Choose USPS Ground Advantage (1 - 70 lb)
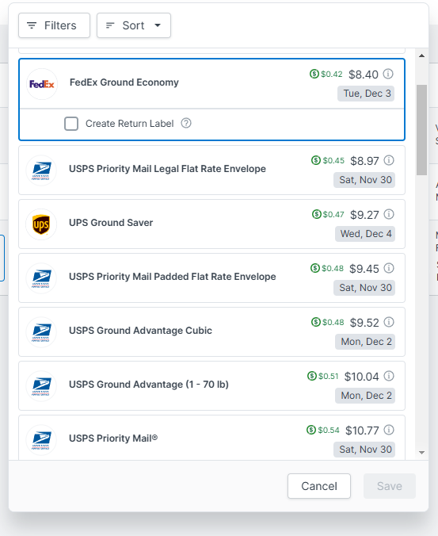The width and height of the screenshot is (438, 536). 211,386
